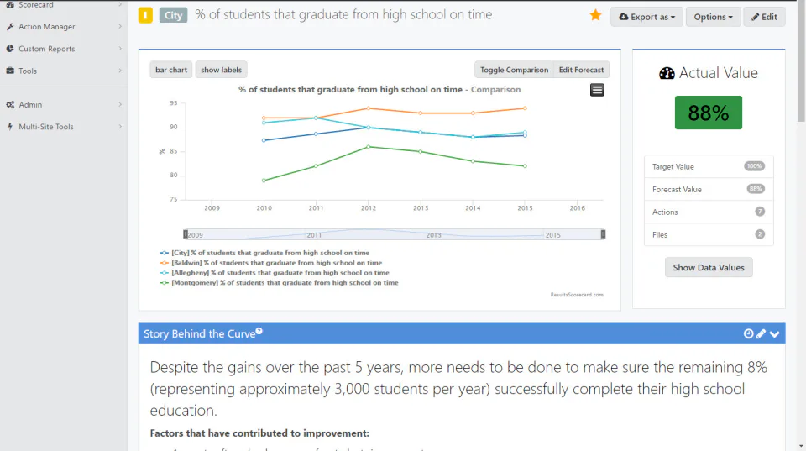
Task: Click the Action Manager wrench icon
Action: click(10, 27)
